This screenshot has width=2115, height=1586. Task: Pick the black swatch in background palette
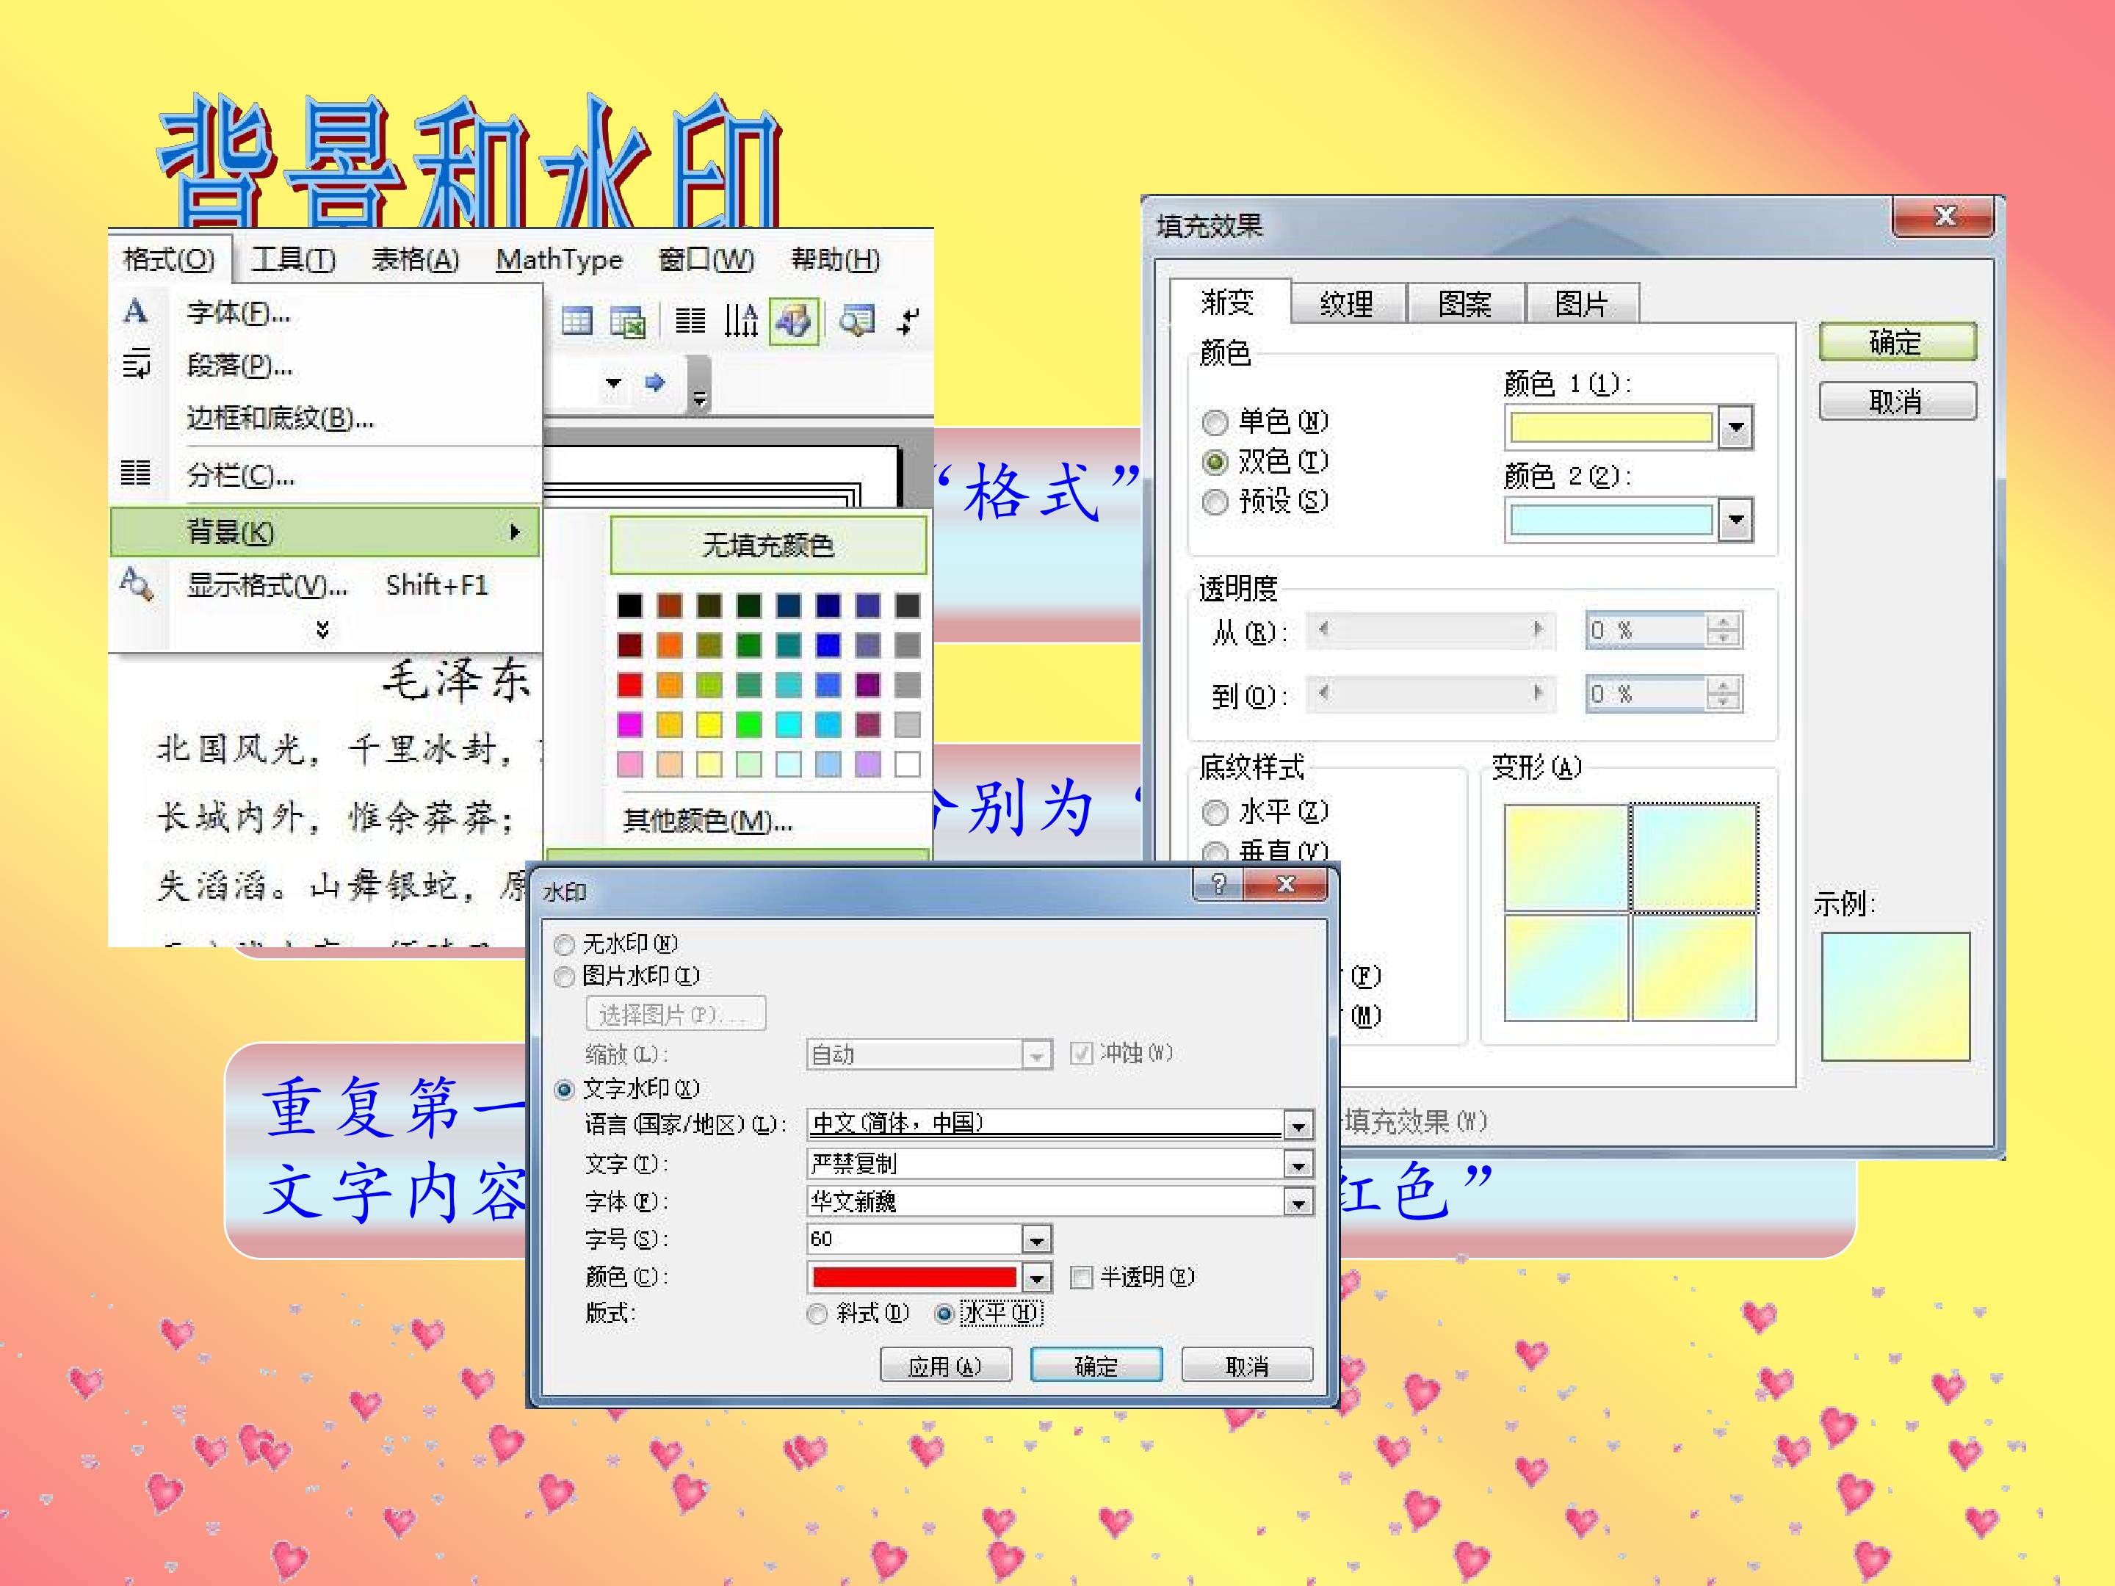[x=630, y=605]
